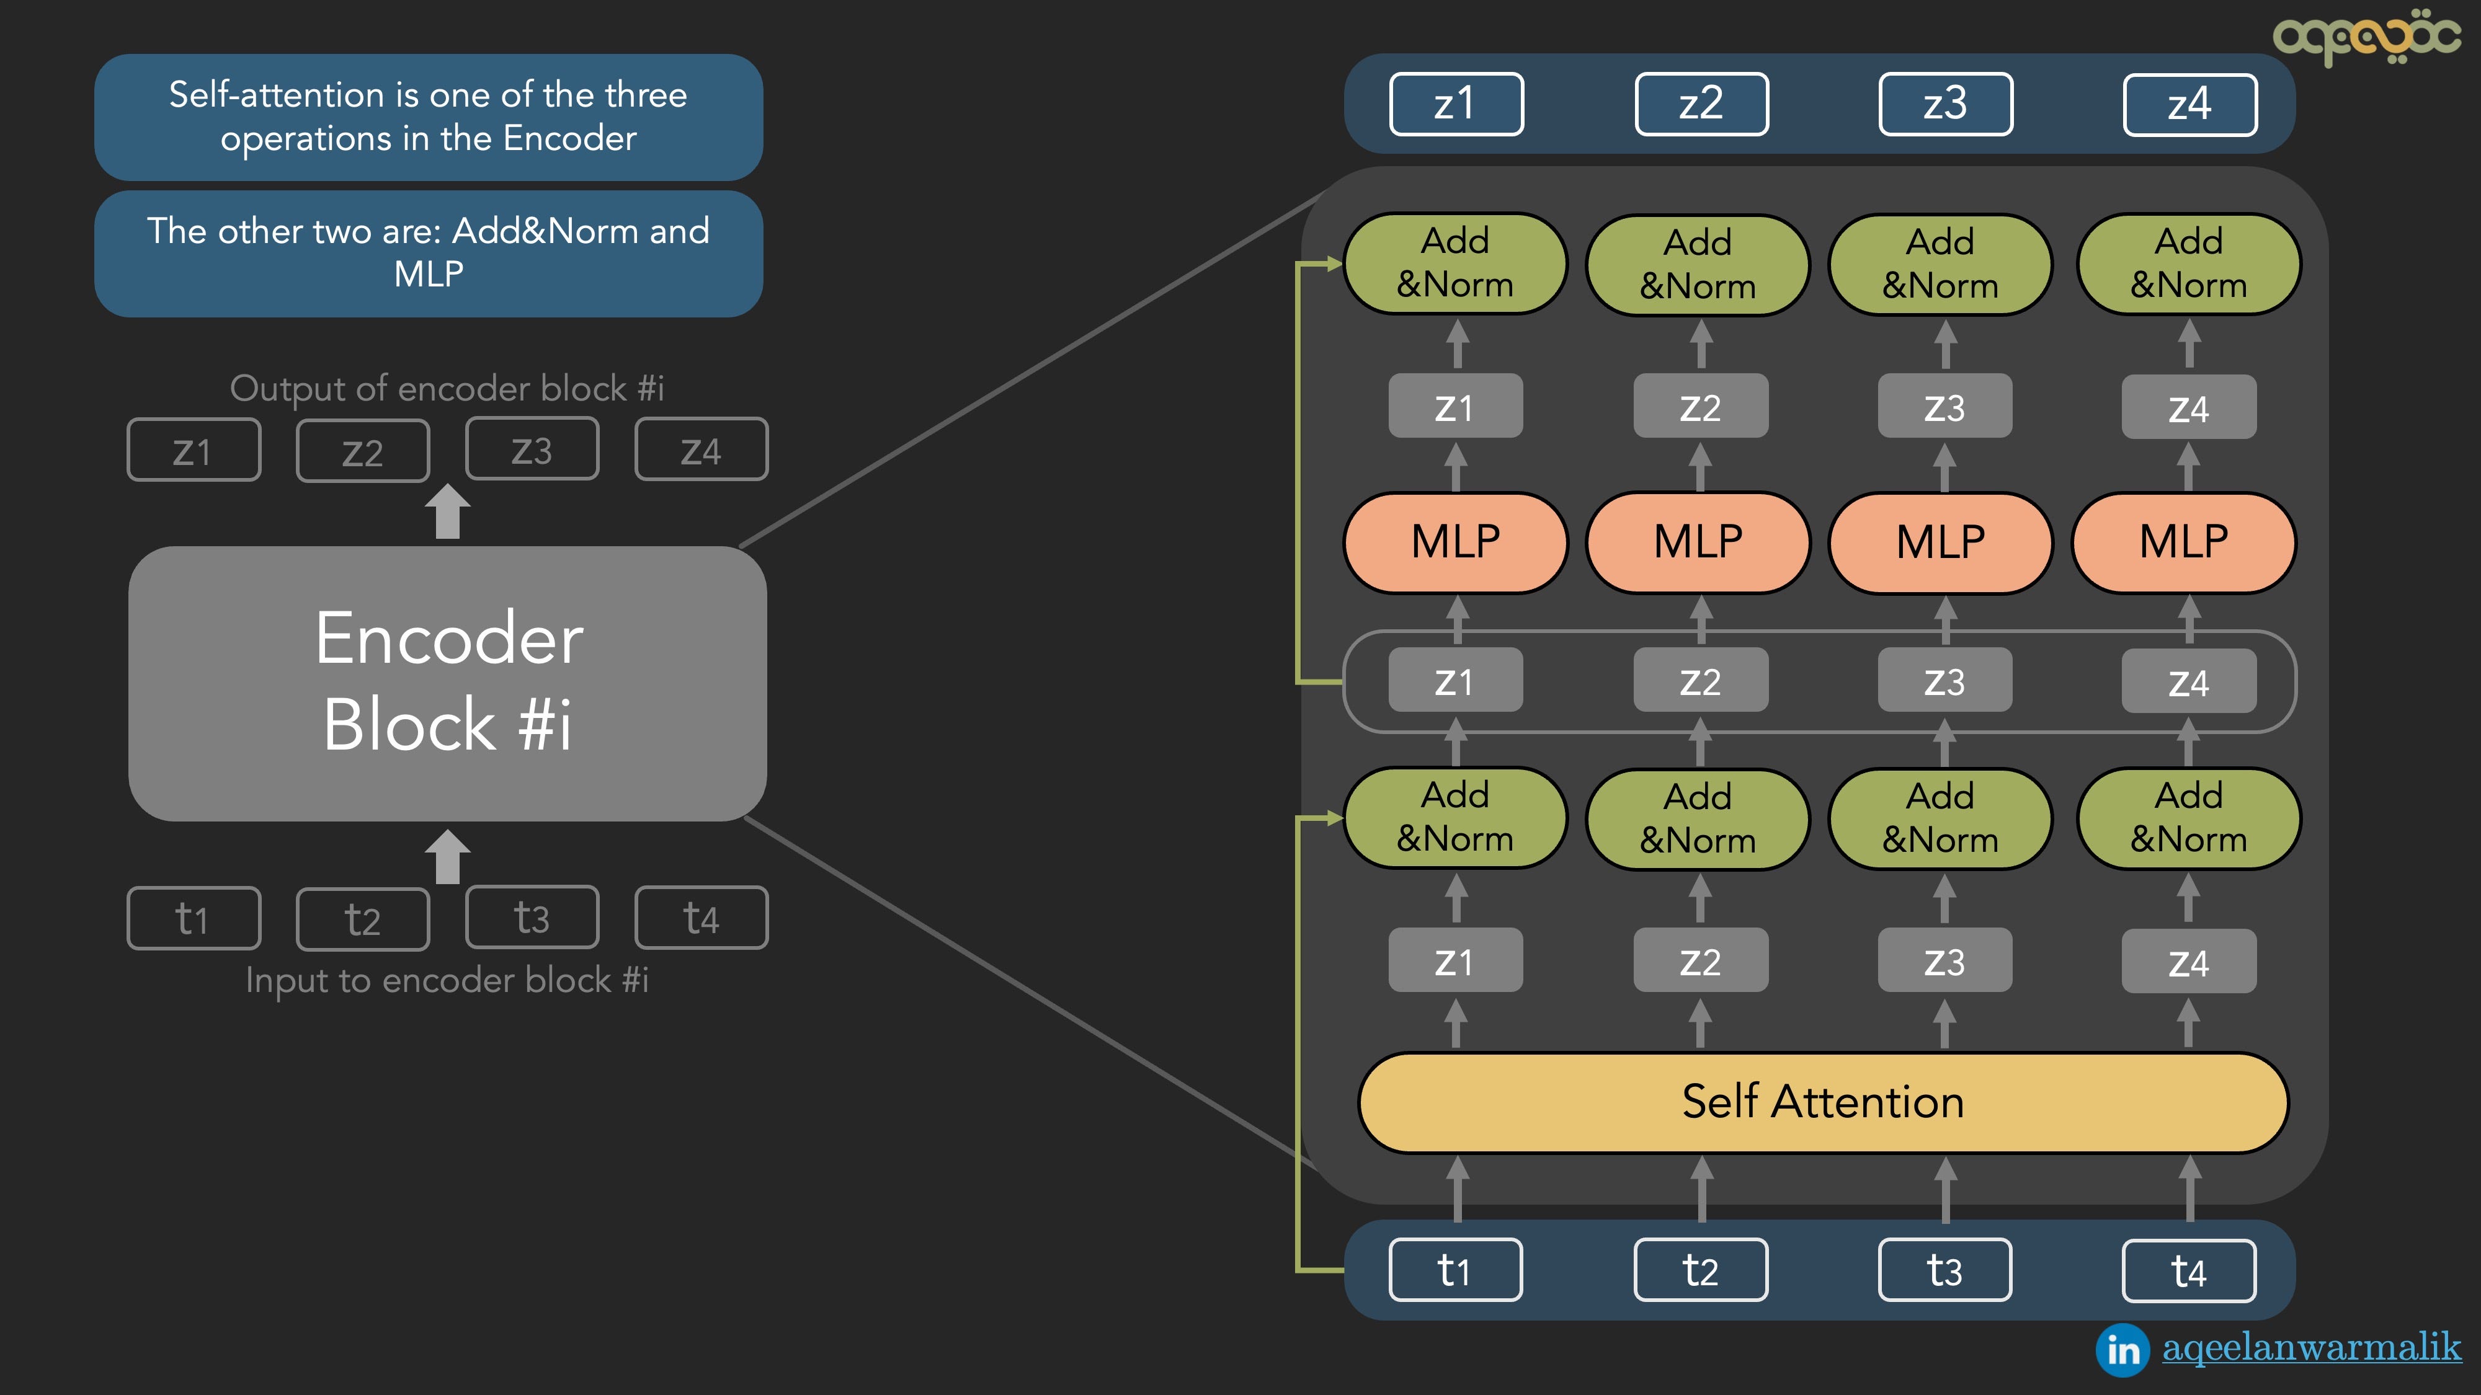The image size is (2481, 1395).
Task: Click the last orange MLP node
Action: click(2183, 542)
